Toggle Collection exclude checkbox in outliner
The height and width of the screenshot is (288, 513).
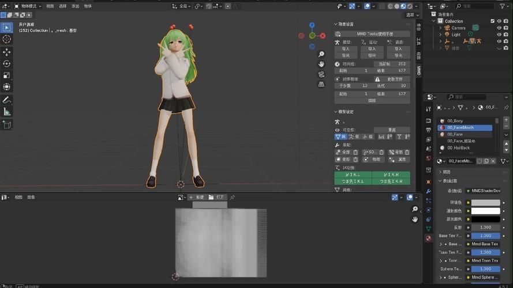click(x=492, y=21)
